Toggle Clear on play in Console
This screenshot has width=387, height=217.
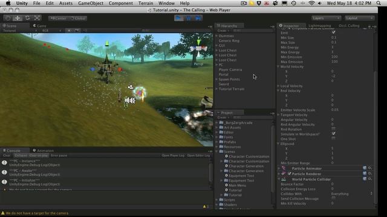tap(39, 156)
